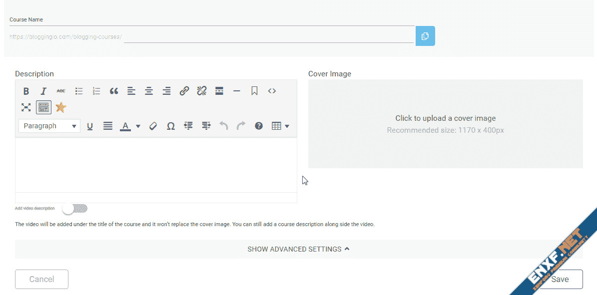Click Cancel button
The image size is (597, 295).
(x=41, y=279)
